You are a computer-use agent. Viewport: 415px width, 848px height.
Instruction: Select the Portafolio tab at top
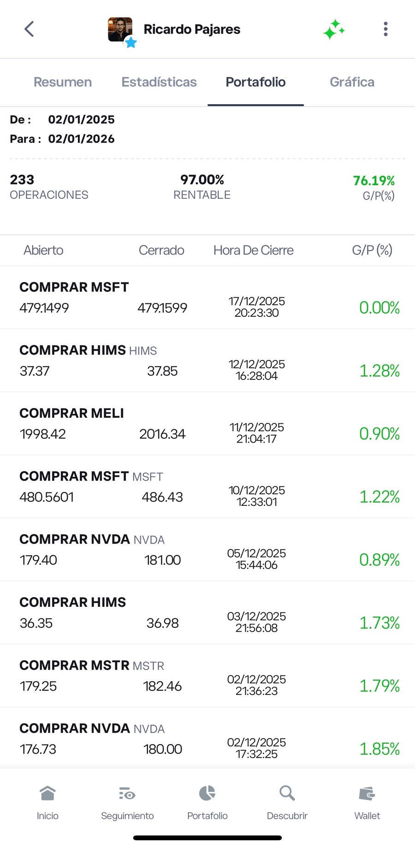pyautogui.click(x=255, y=82)
